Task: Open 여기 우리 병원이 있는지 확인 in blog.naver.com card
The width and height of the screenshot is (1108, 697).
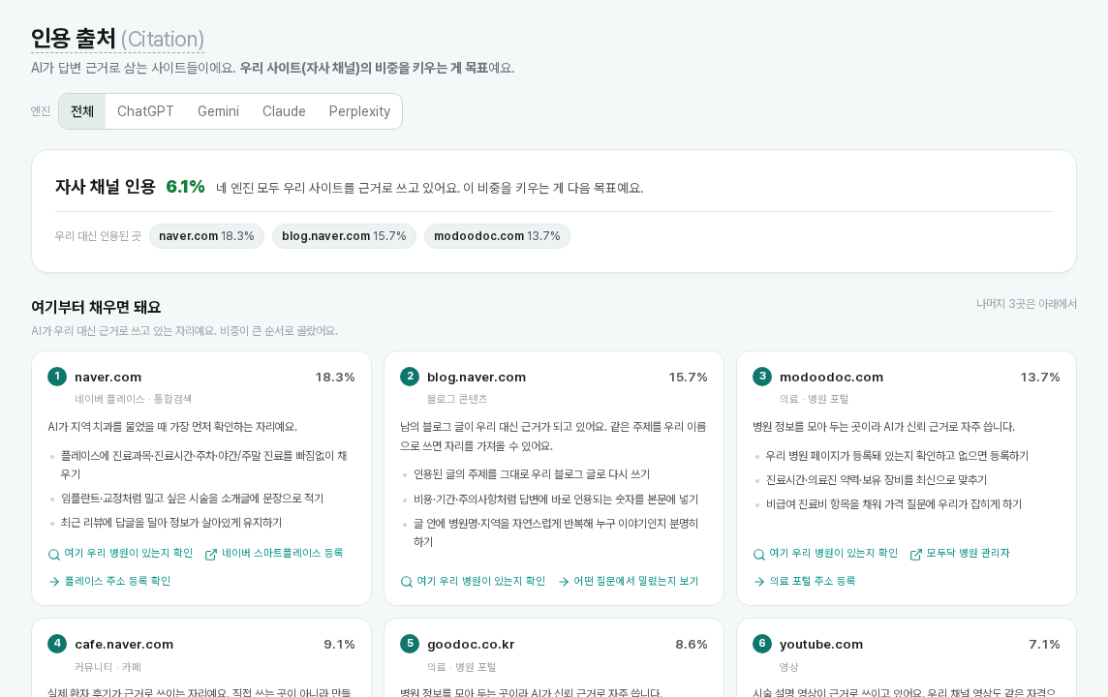Action: (x=480, y=581)
